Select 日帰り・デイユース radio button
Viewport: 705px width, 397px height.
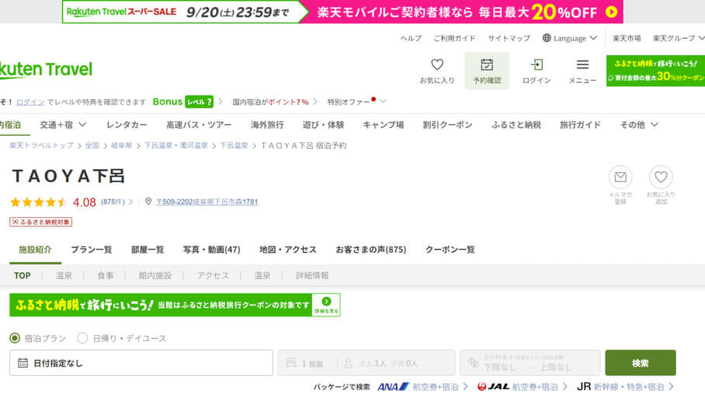click(x=82, y=338)
